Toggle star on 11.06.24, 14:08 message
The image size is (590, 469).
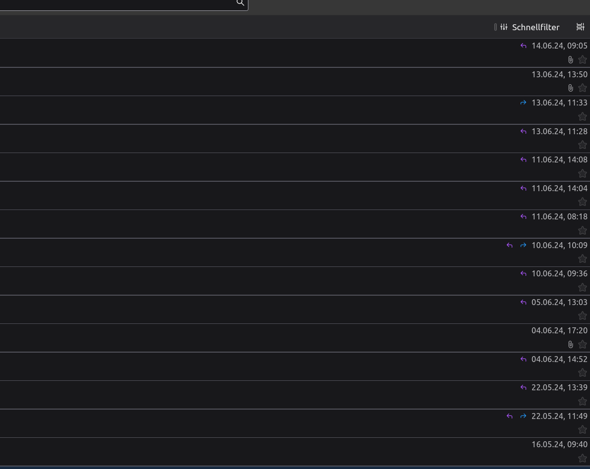click(x=583, y=174)
